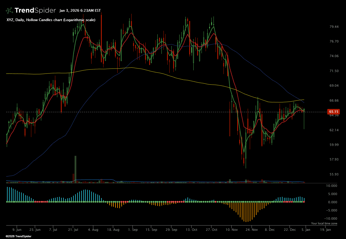This screenshot has width=346, height=239.
Task: Click the 79.44 price axis label
Action: [x=334, y=27]
